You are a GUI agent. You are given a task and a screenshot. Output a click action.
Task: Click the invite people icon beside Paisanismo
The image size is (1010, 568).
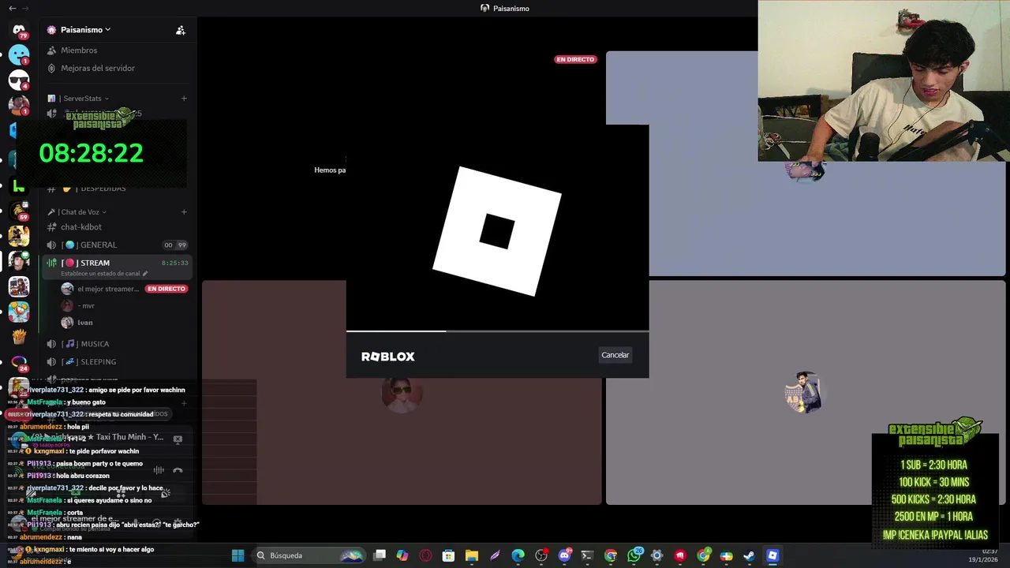point(181,30)
